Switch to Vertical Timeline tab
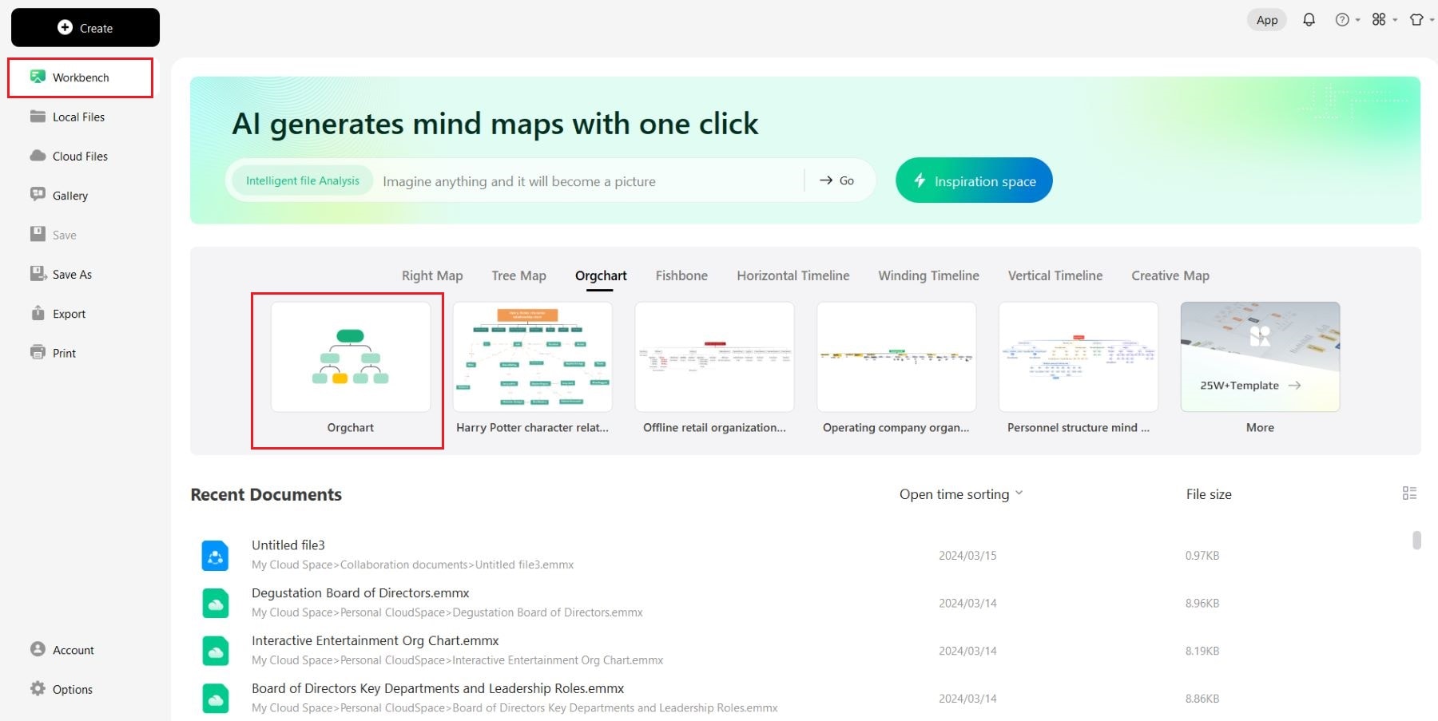Screen dimensions: 1438x721 [x=1055, y=275]
